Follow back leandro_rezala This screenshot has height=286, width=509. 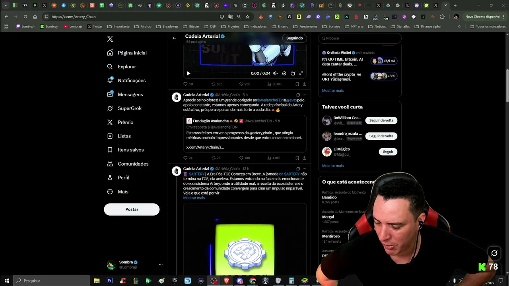pyautogui.click(x=381, y=136)
